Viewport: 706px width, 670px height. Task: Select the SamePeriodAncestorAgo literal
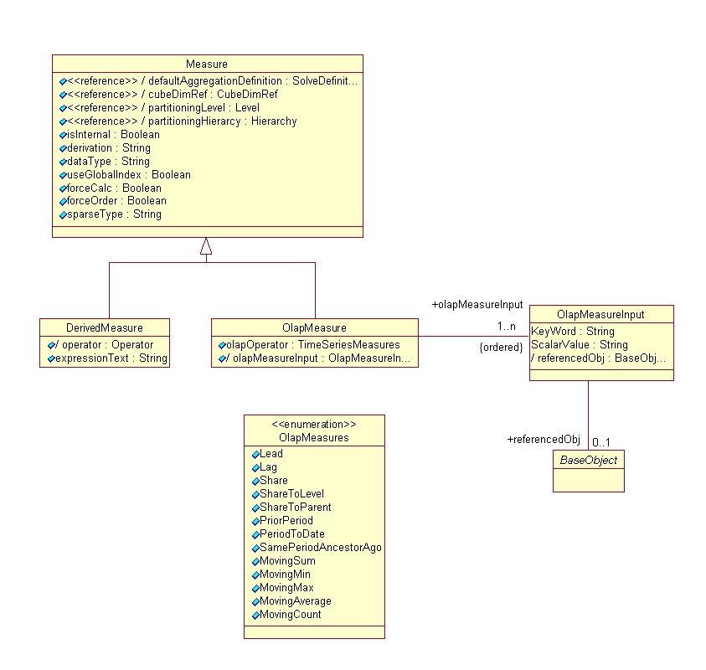(x=321, y=548)
